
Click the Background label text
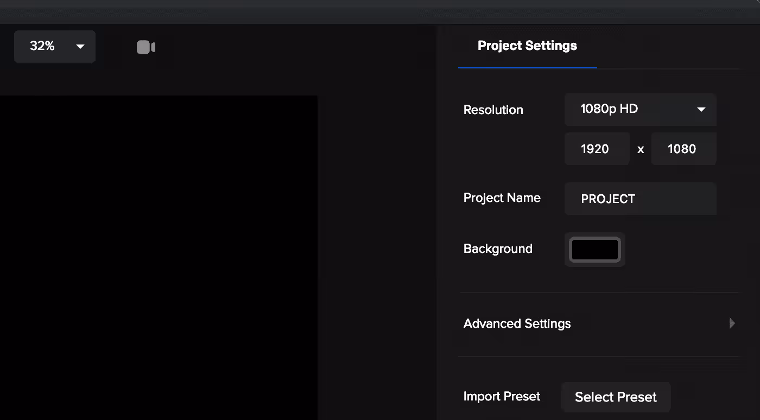[498, 249]
